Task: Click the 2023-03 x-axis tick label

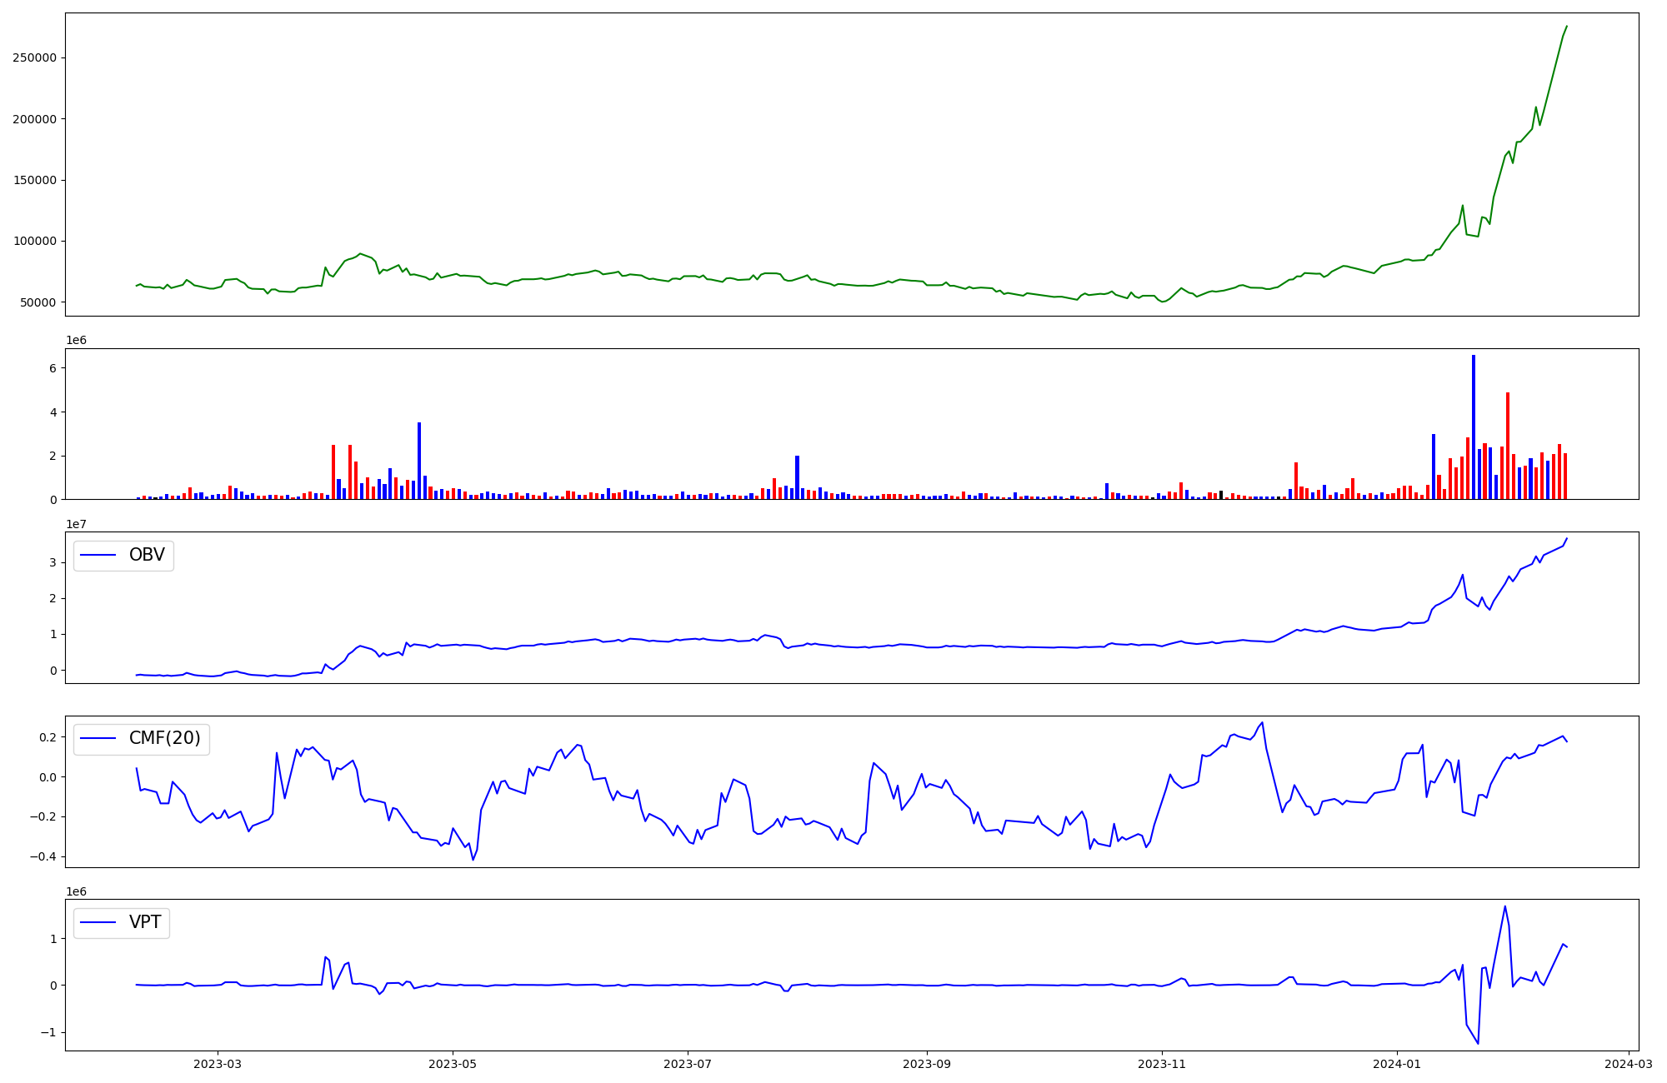Action: pos(218,1064)
